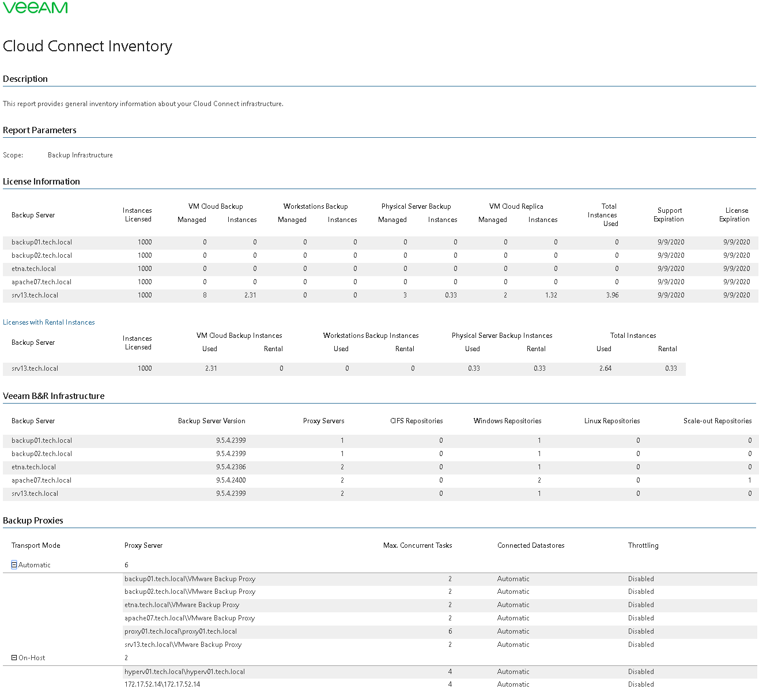The height and width of the screenshot is (689, 759).
Task: Click etna.tech.local in the B&R Infrastructure table
Action: coord(33,467)
